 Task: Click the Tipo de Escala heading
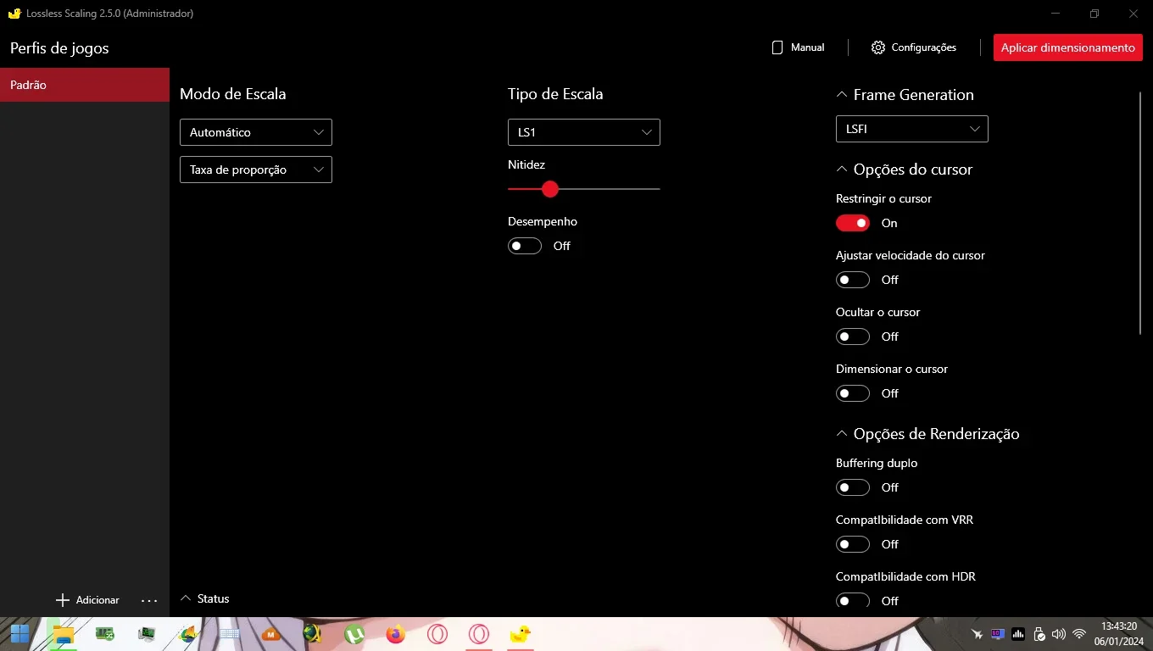pos(555,94)
